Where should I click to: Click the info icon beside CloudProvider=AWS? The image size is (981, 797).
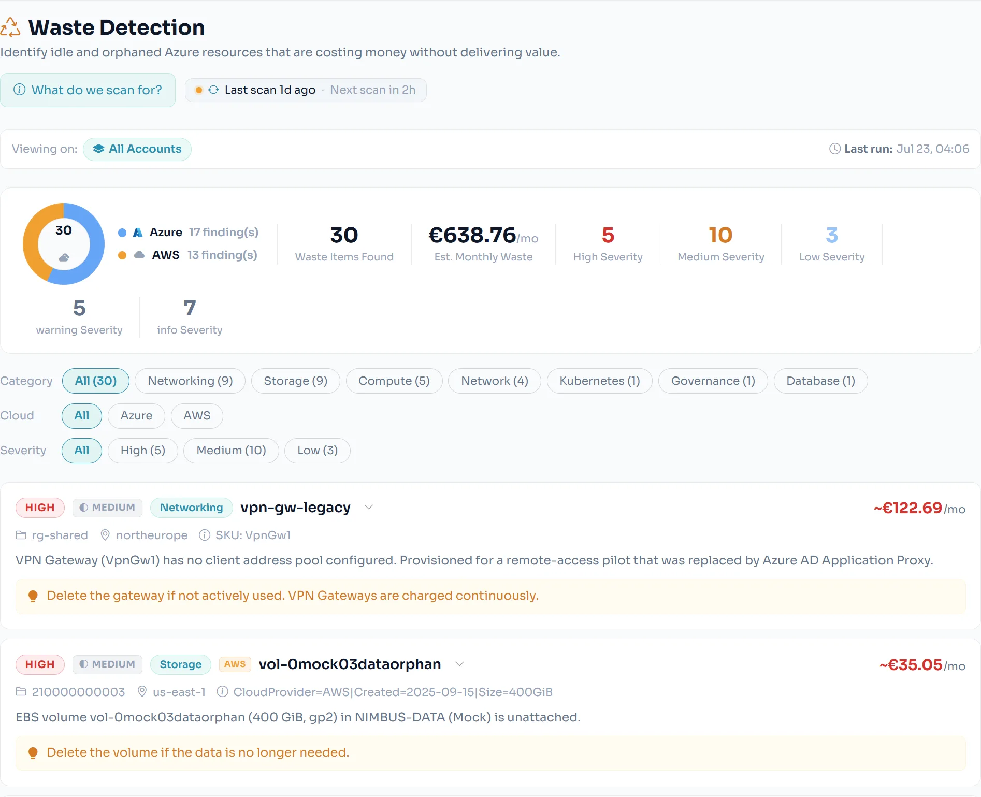click(x=222, y=692)
